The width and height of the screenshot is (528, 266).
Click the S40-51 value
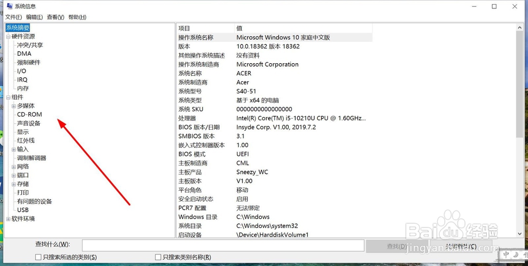pyautogui.click(x=246, y=91)
